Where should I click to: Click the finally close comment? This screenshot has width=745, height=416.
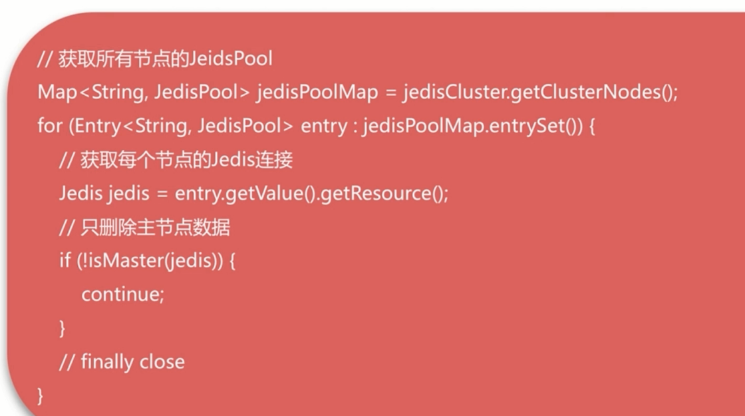pyautogui.click(x=122, y=361)
